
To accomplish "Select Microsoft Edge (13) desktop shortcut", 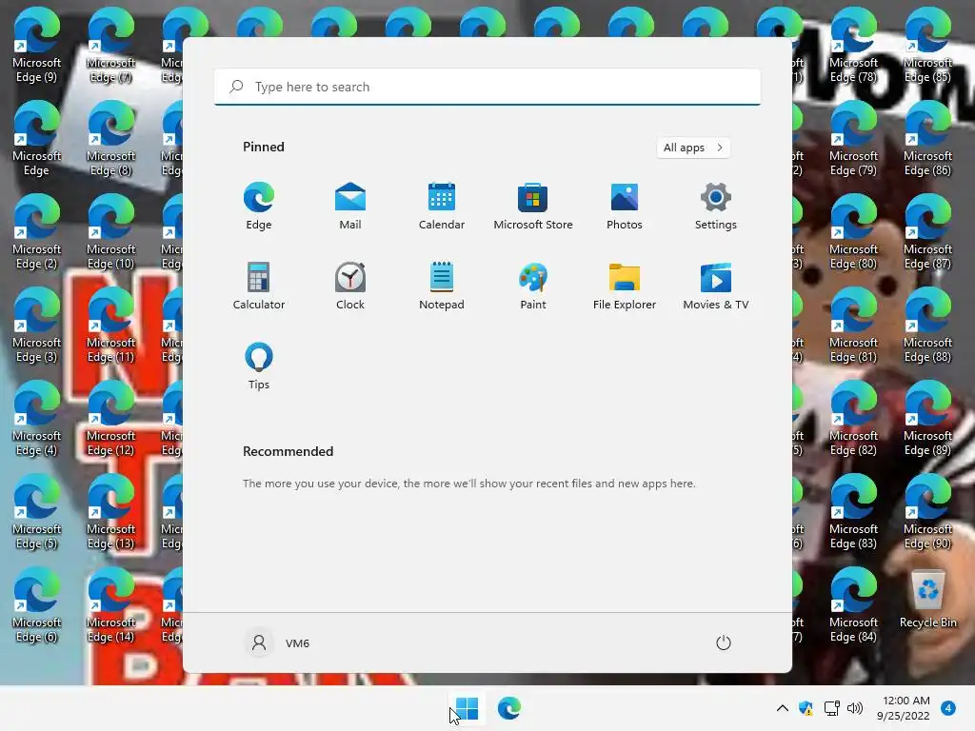I will [110, 512].
